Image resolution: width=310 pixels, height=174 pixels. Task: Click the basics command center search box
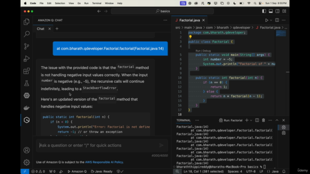[x=162, y=11]
